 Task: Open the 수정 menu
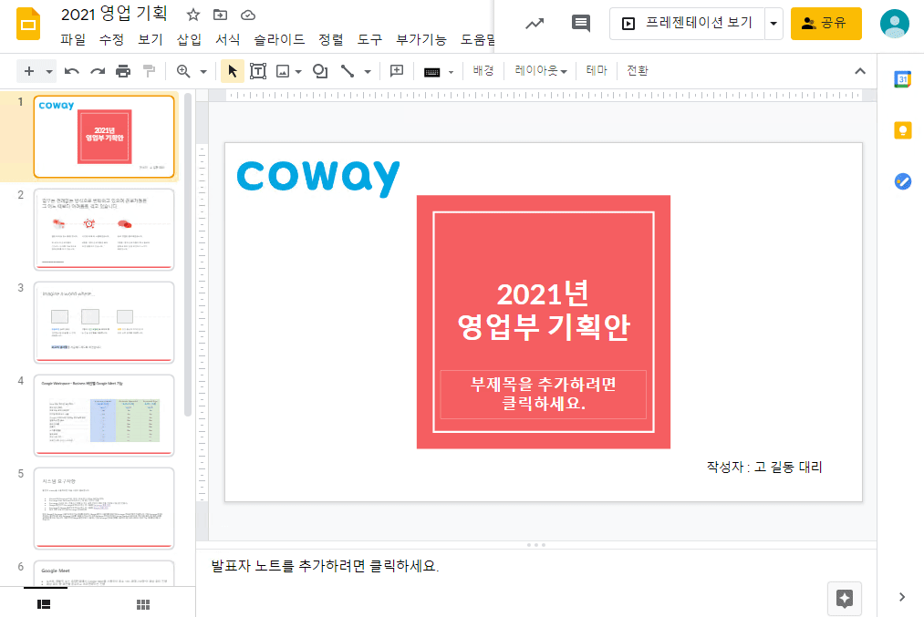point(111,39)
